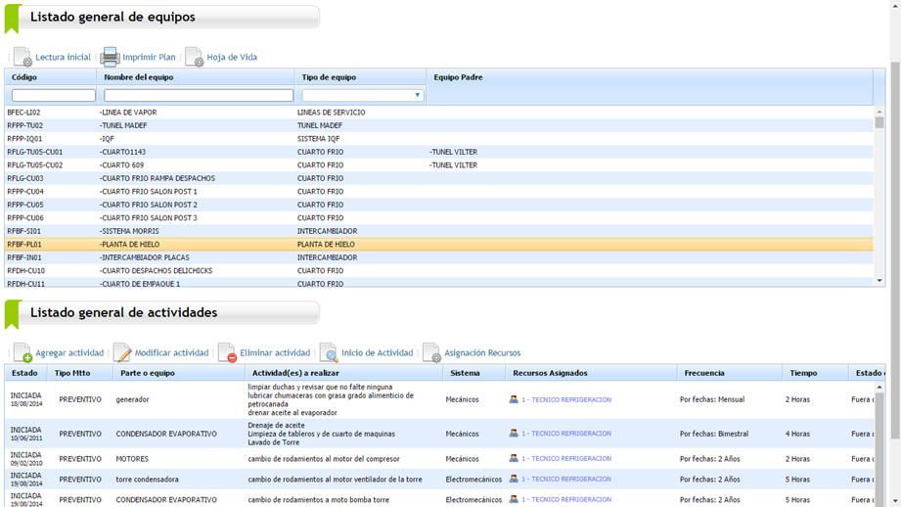Sort activities by Actividad(es) a realizar header
This screenshot has width=901, height=507.
(x=295, y=373)
